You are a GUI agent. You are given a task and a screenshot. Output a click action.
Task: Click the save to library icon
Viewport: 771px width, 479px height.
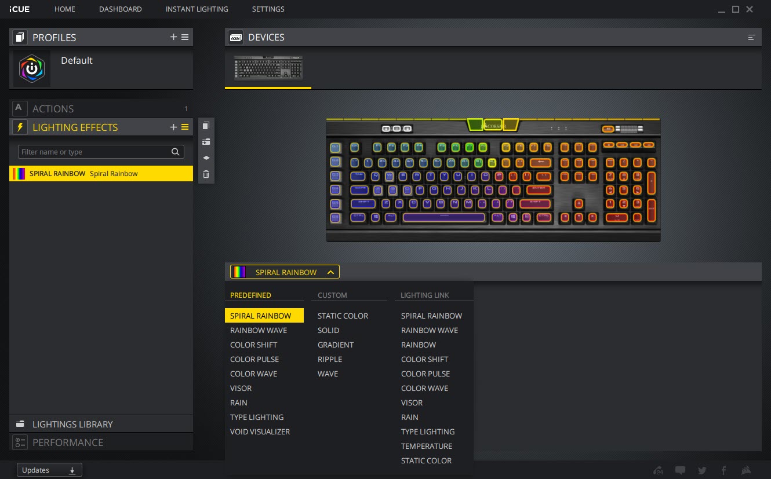pos(206,142)
